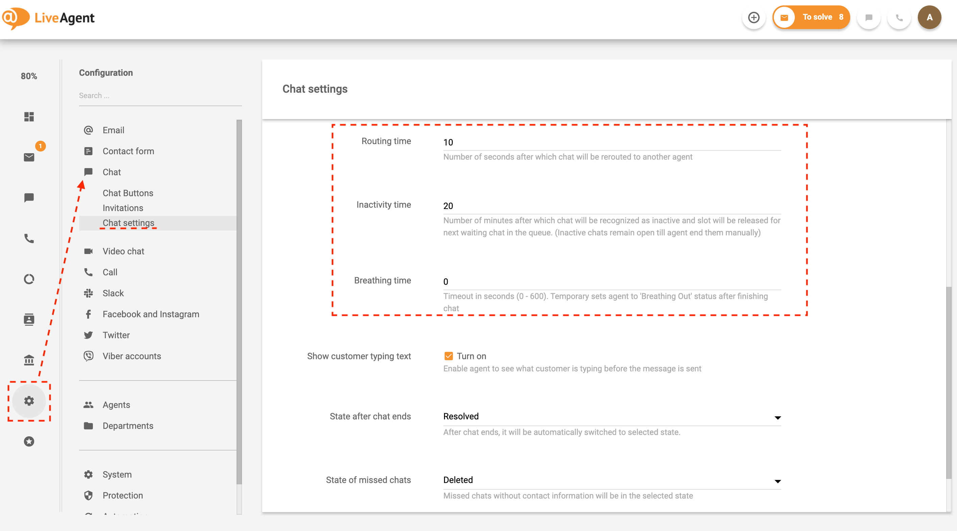Open Slack integration settings
The width and height of the screenshot is (957, 531).
point(89,293)
